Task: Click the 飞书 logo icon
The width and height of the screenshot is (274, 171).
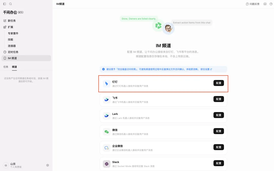Action: [106, 100]
